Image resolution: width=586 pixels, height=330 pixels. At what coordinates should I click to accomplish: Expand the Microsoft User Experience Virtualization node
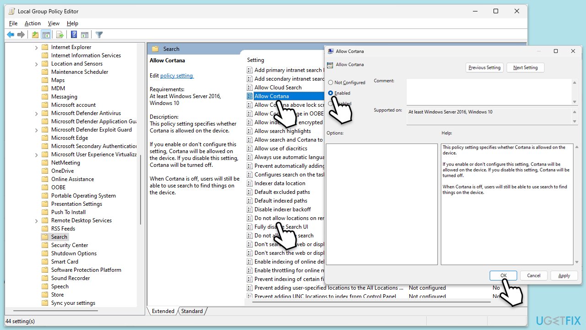pyautogui.click(x=37, y=154)
